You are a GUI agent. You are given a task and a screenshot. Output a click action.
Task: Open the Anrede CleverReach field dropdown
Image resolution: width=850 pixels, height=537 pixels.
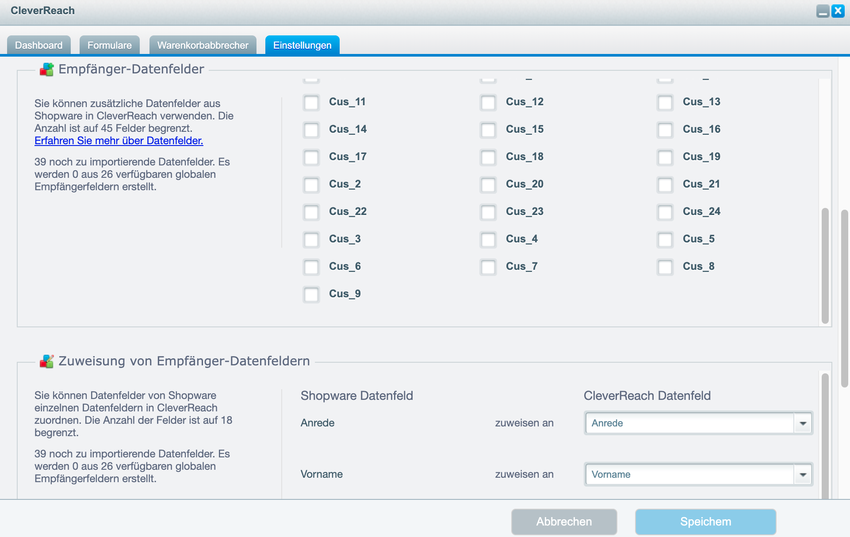point(803,423)
